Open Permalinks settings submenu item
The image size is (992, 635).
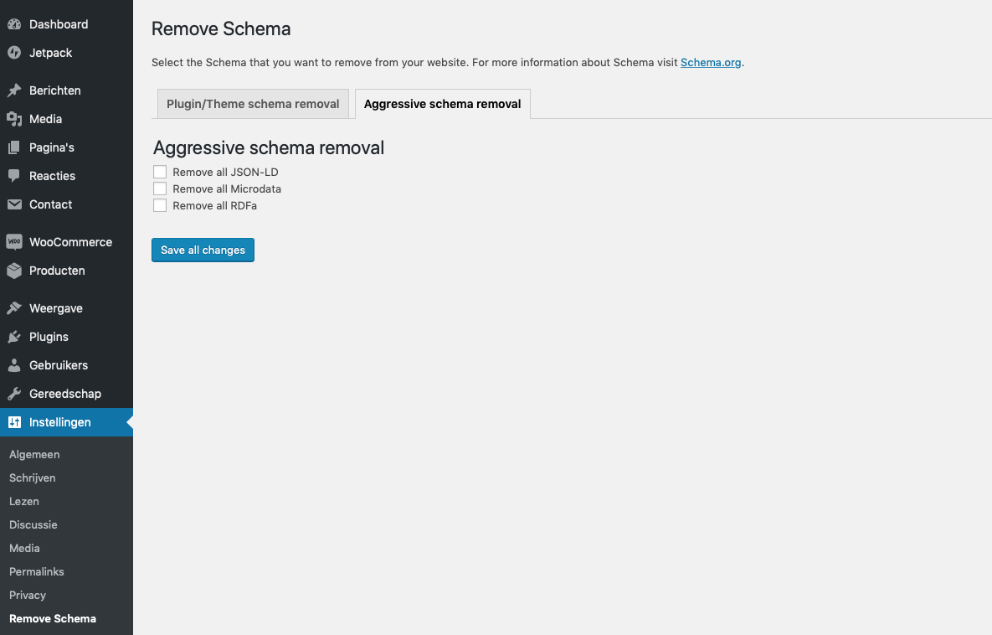[x=37, y=571]
